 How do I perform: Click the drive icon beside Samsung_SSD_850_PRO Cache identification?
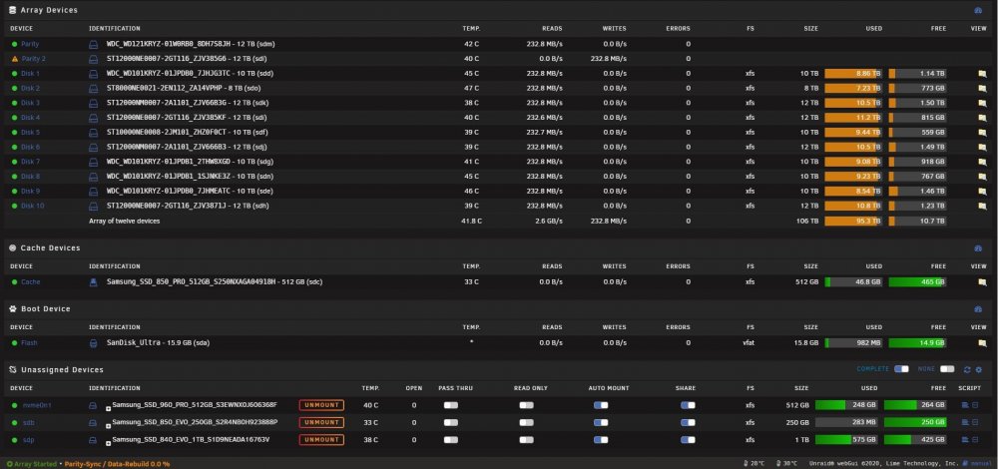coord(94,282)
